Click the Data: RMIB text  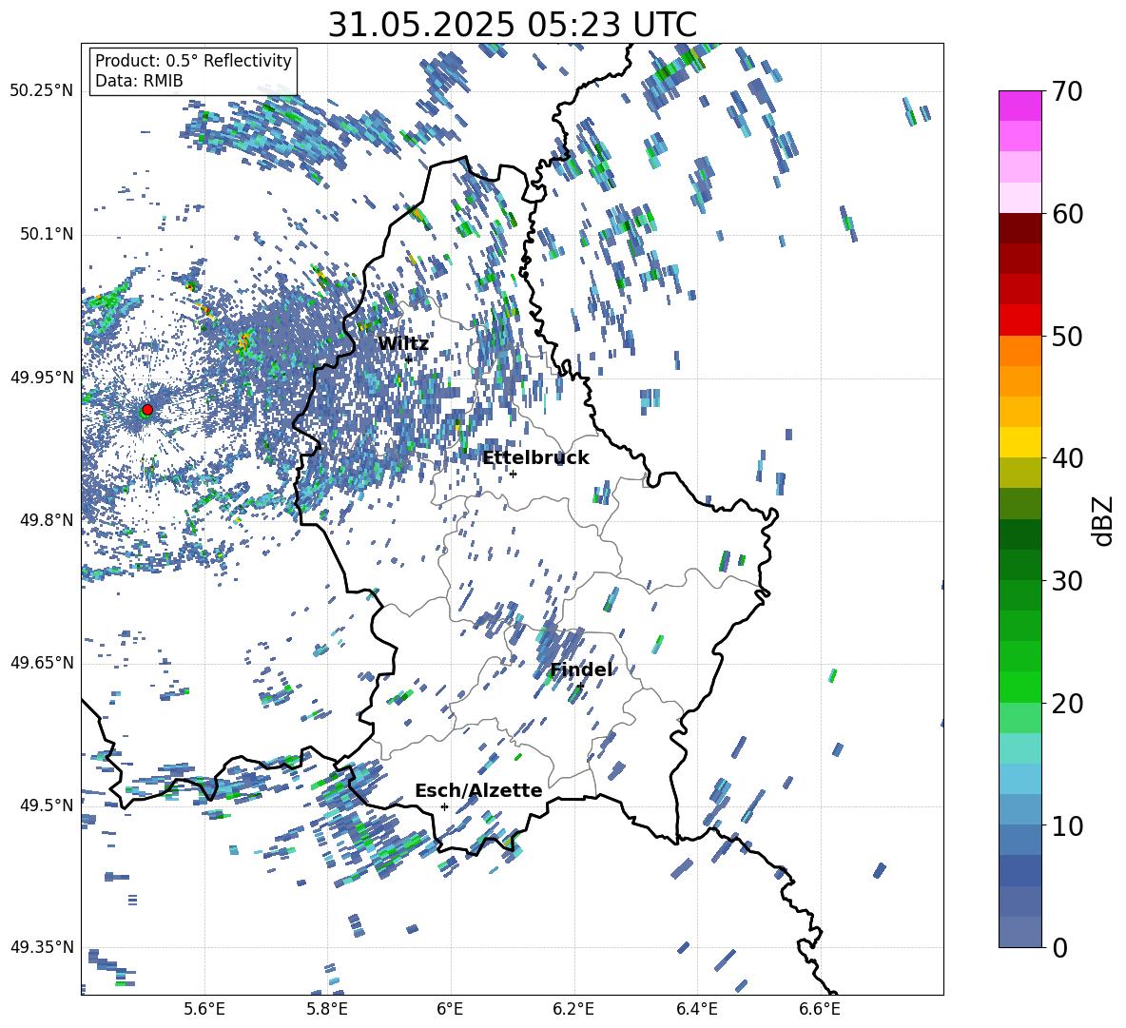[139, 81]
